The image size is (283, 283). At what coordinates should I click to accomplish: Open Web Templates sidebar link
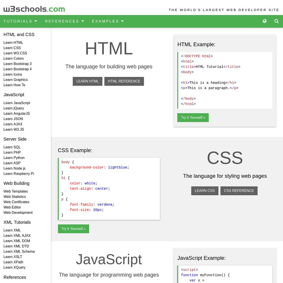(16, 191)
